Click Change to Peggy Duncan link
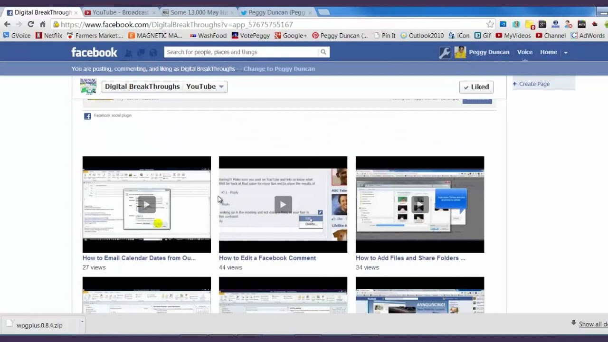This screenshot has width=608, height=342. point(279,69)
